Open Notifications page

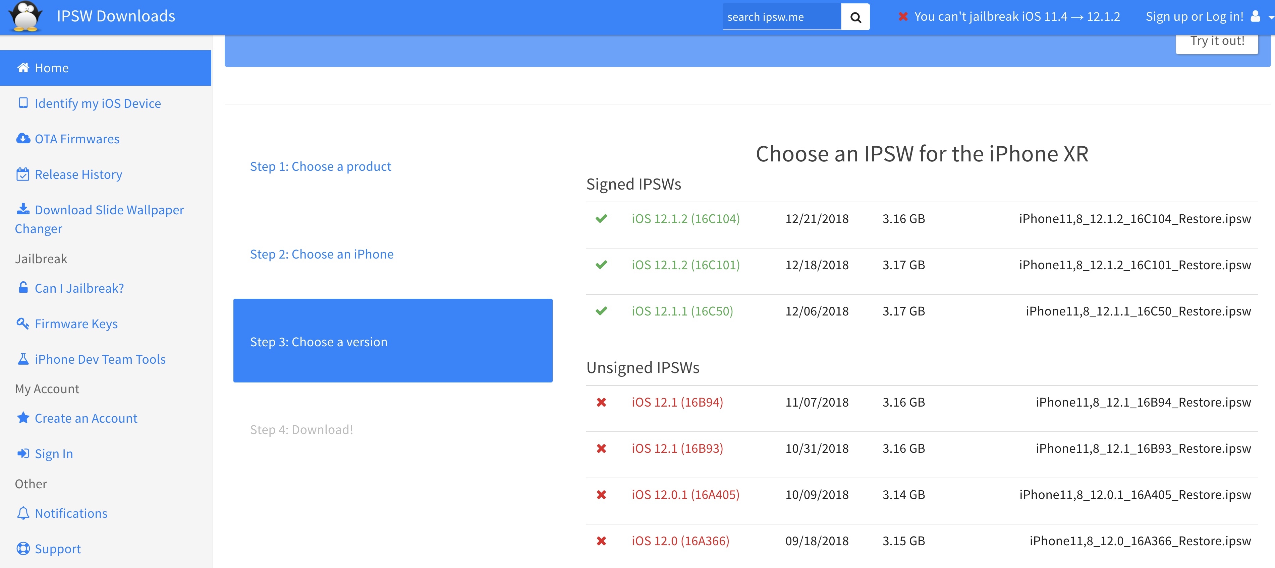pos(71,513)
